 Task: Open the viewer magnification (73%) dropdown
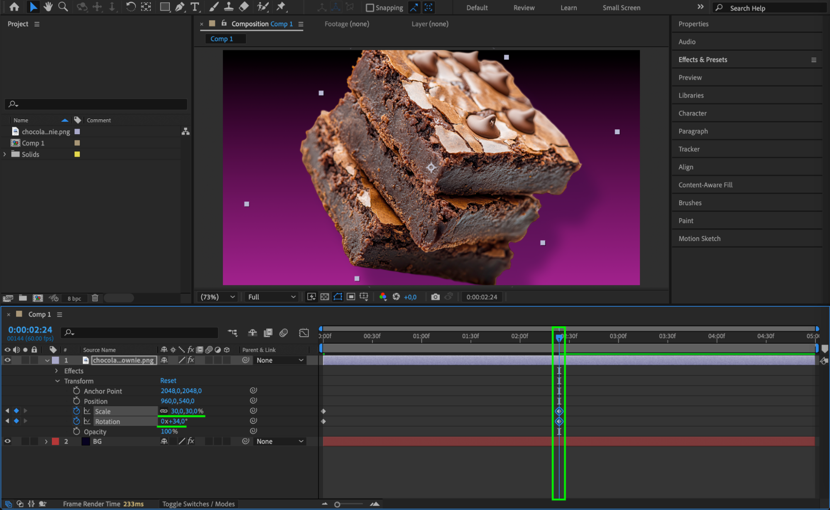[x=218, y=297]
